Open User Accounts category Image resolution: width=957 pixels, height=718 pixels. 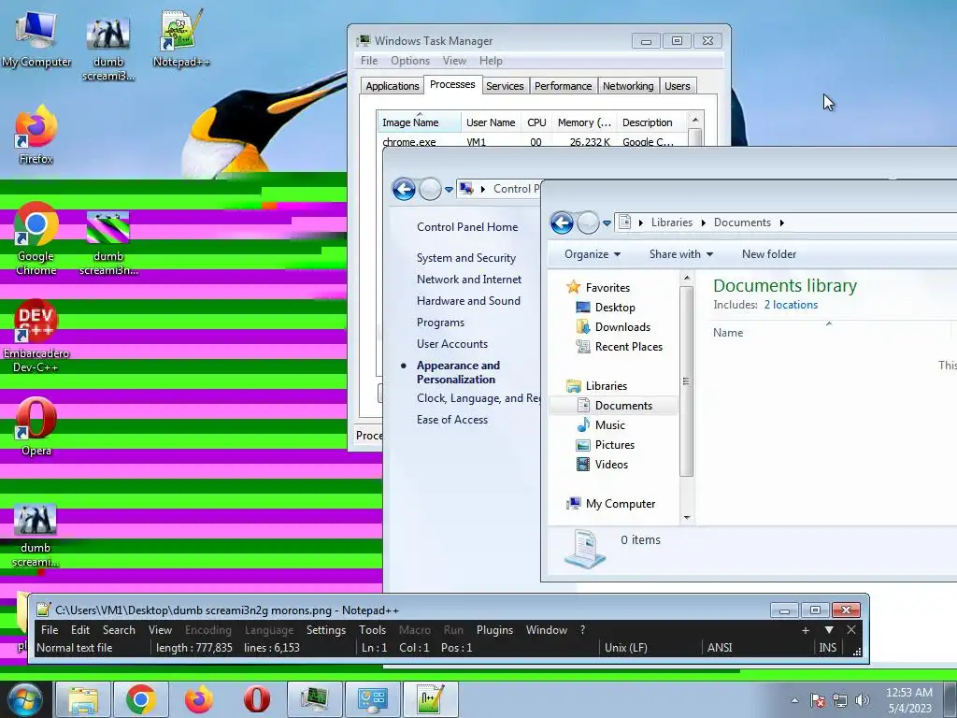451,344
